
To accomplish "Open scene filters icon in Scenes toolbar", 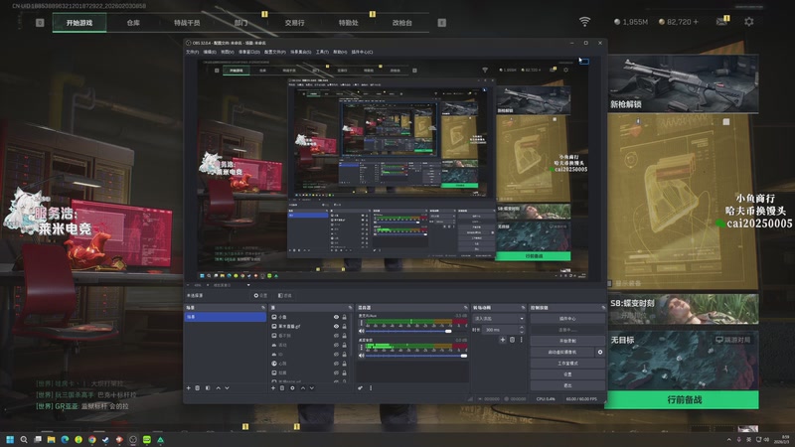I will (208, 388).
